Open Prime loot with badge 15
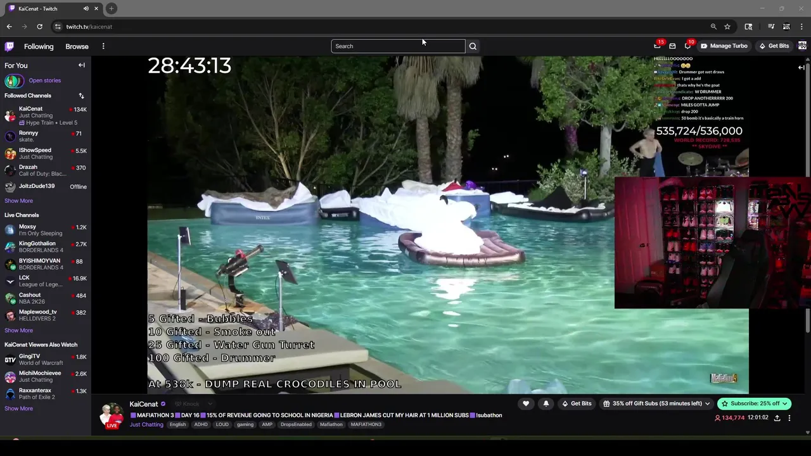This screenshot has height=456, width=811. tap(658, 46)
